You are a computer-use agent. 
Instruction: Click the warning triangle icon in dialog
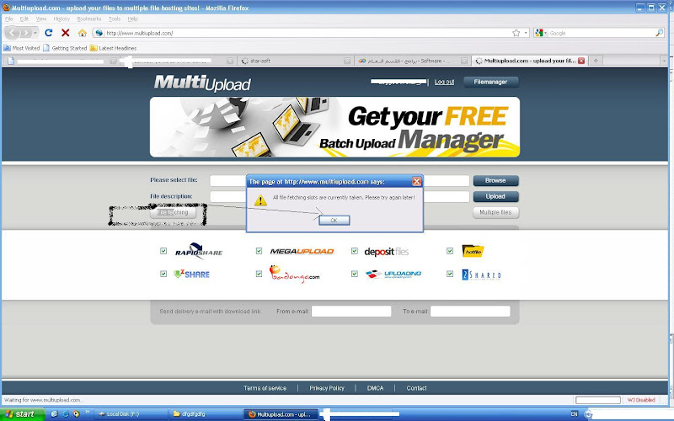coord(260,200)
